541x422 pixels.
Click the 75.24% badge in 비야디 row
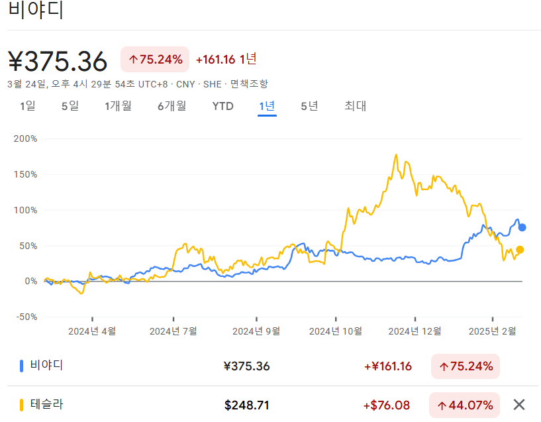(466, 366)
